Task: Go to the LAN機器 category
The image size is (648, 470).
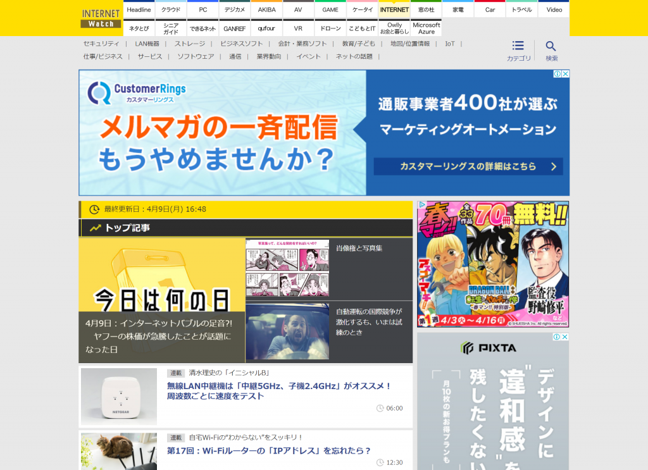Action: tap(147, 44)
